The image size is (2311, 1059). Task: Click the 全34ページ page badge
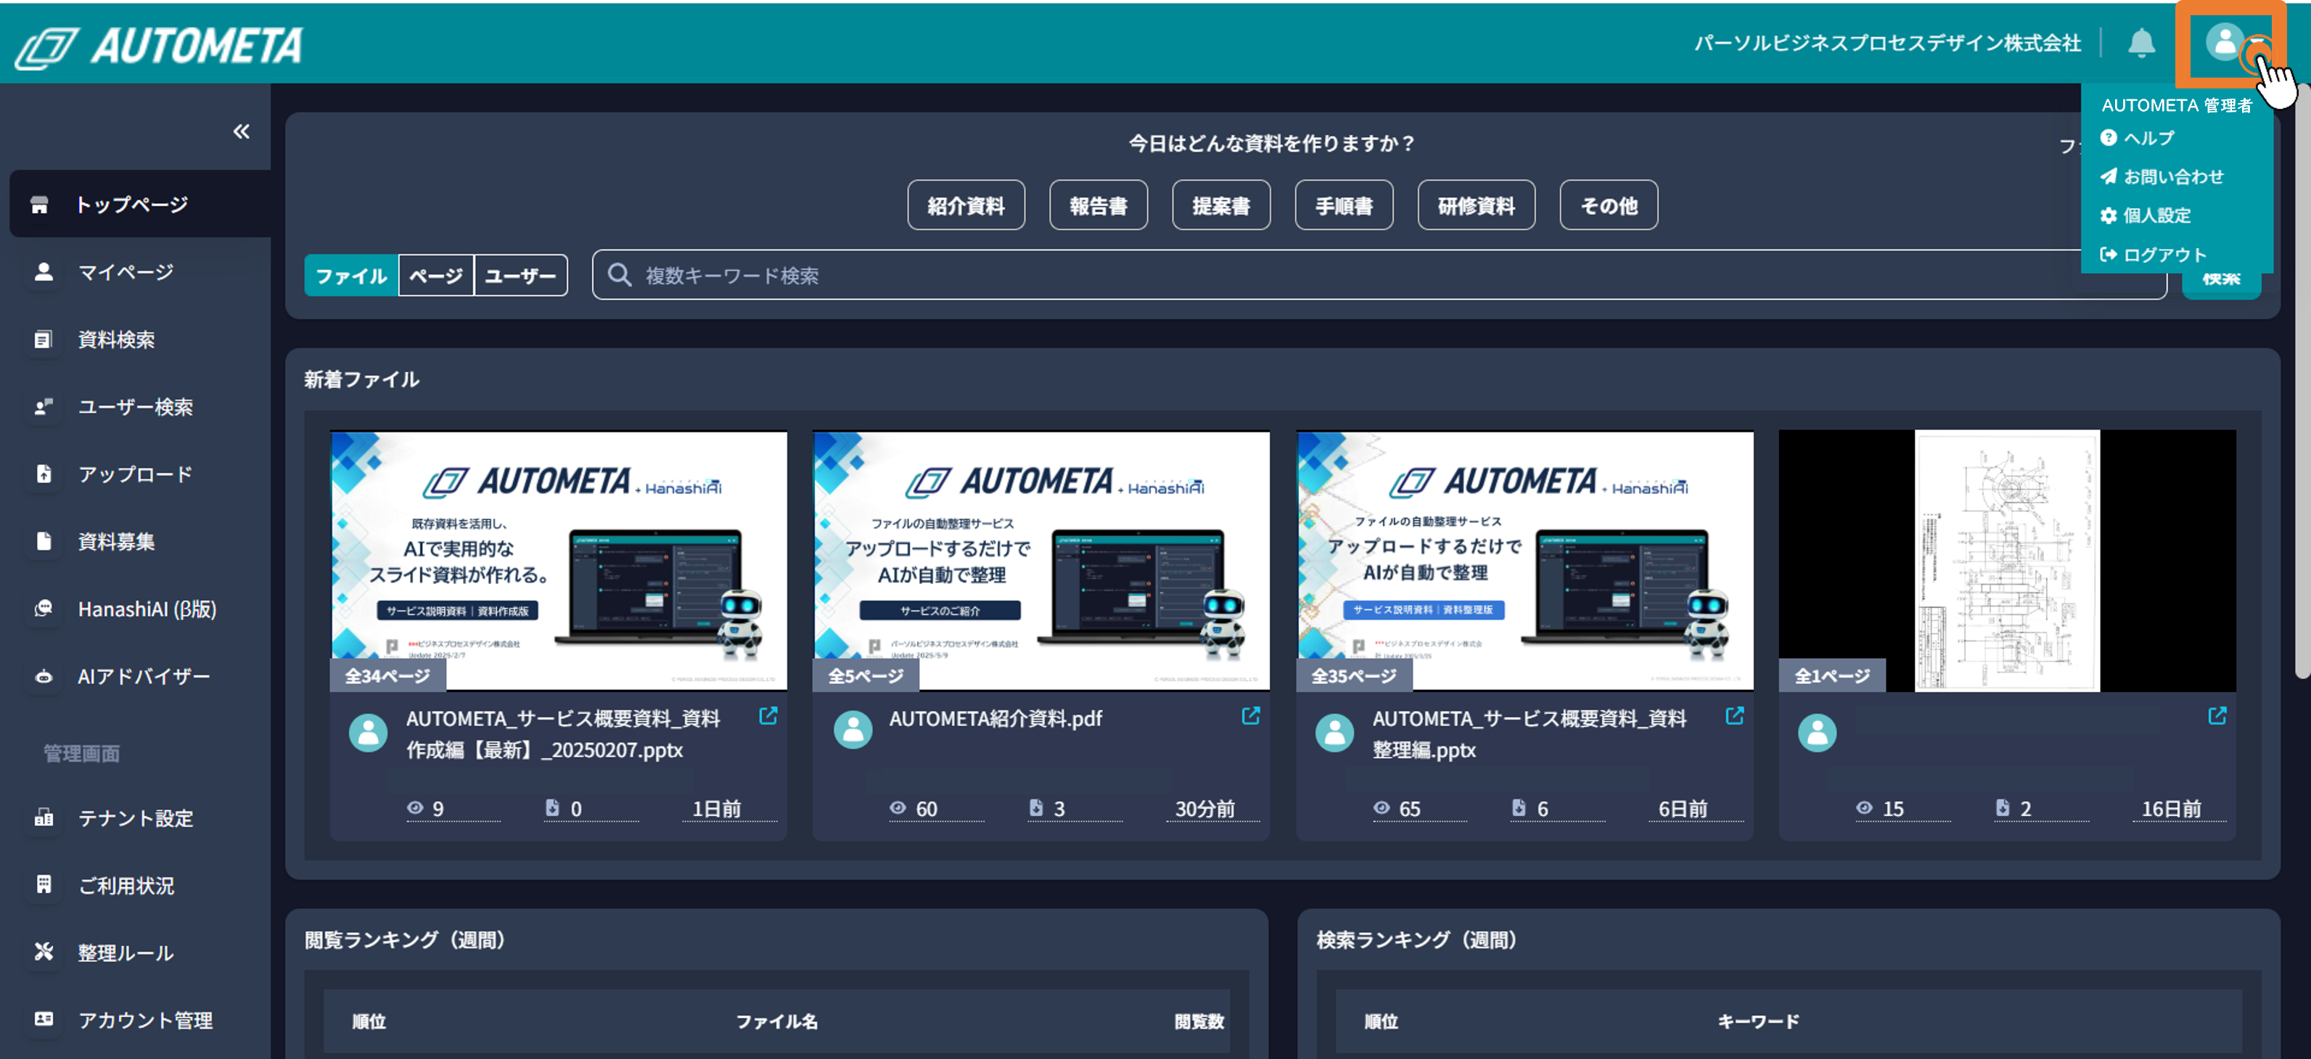[387, 675]
